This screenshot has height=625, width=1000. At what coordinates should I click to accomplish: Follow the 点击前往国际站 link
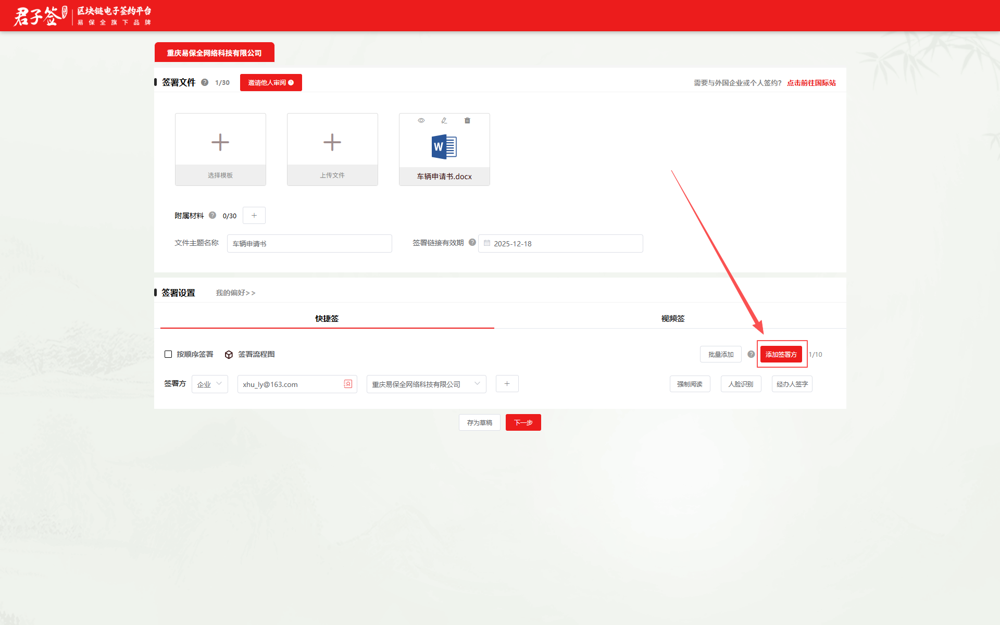[x=811, y=83]
